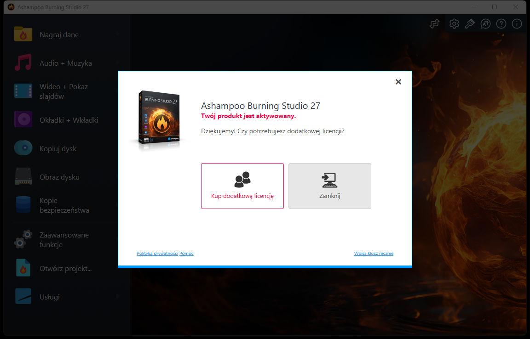Open the Pomoc link

point(187,253)
